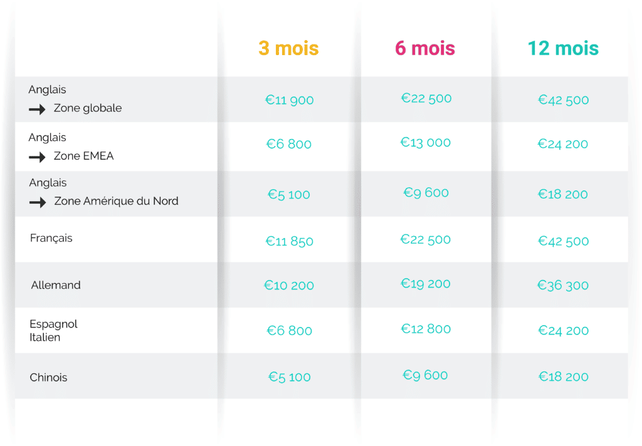Click the €36 300 Allemand price

[x=563, y=285]
